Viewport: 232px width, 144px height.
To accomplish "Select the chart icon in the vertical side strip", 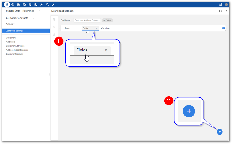I will click(x=54, y=34).
